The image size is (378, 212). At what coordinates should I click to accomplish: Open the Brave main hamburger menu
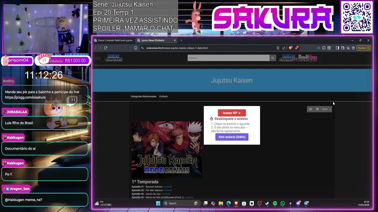pos(368,48)
